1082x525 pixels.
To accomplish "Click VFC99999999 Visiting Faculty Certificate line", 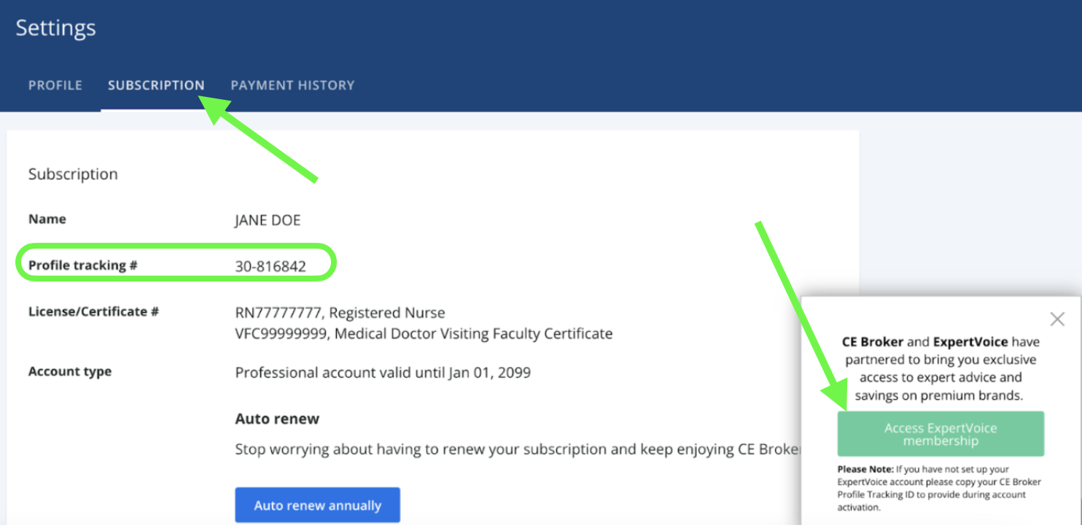I will (x=424, y=334).
